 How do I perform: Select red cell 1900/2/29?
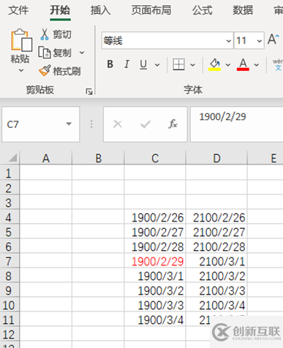pyautogui.click(x=155, y=261)
